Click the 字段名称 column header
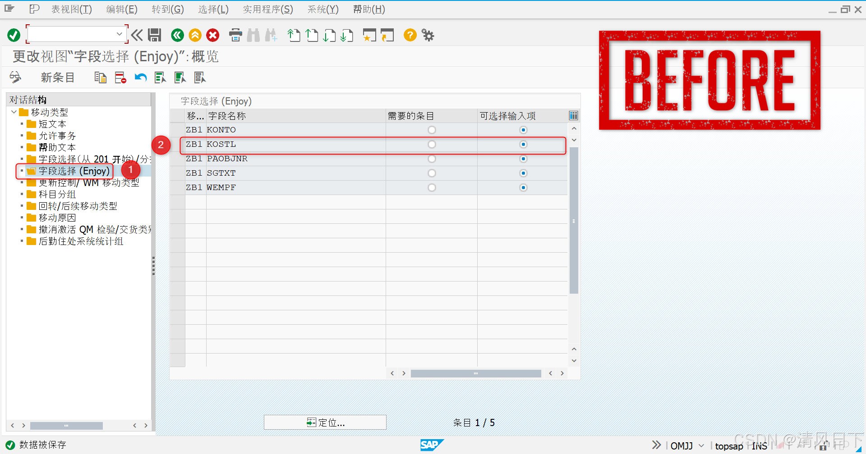The width and height of the screenshot is (866, 454). pos(296,116)
